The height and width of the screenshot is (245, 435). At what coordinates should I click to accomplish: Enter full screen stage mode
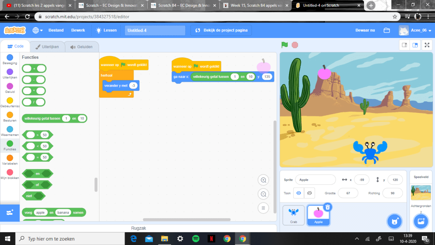[426, 45]
